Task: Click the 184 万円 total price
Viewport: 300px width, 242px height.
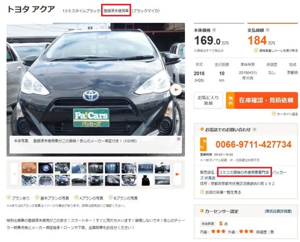Action: click(x=261, y=40)
